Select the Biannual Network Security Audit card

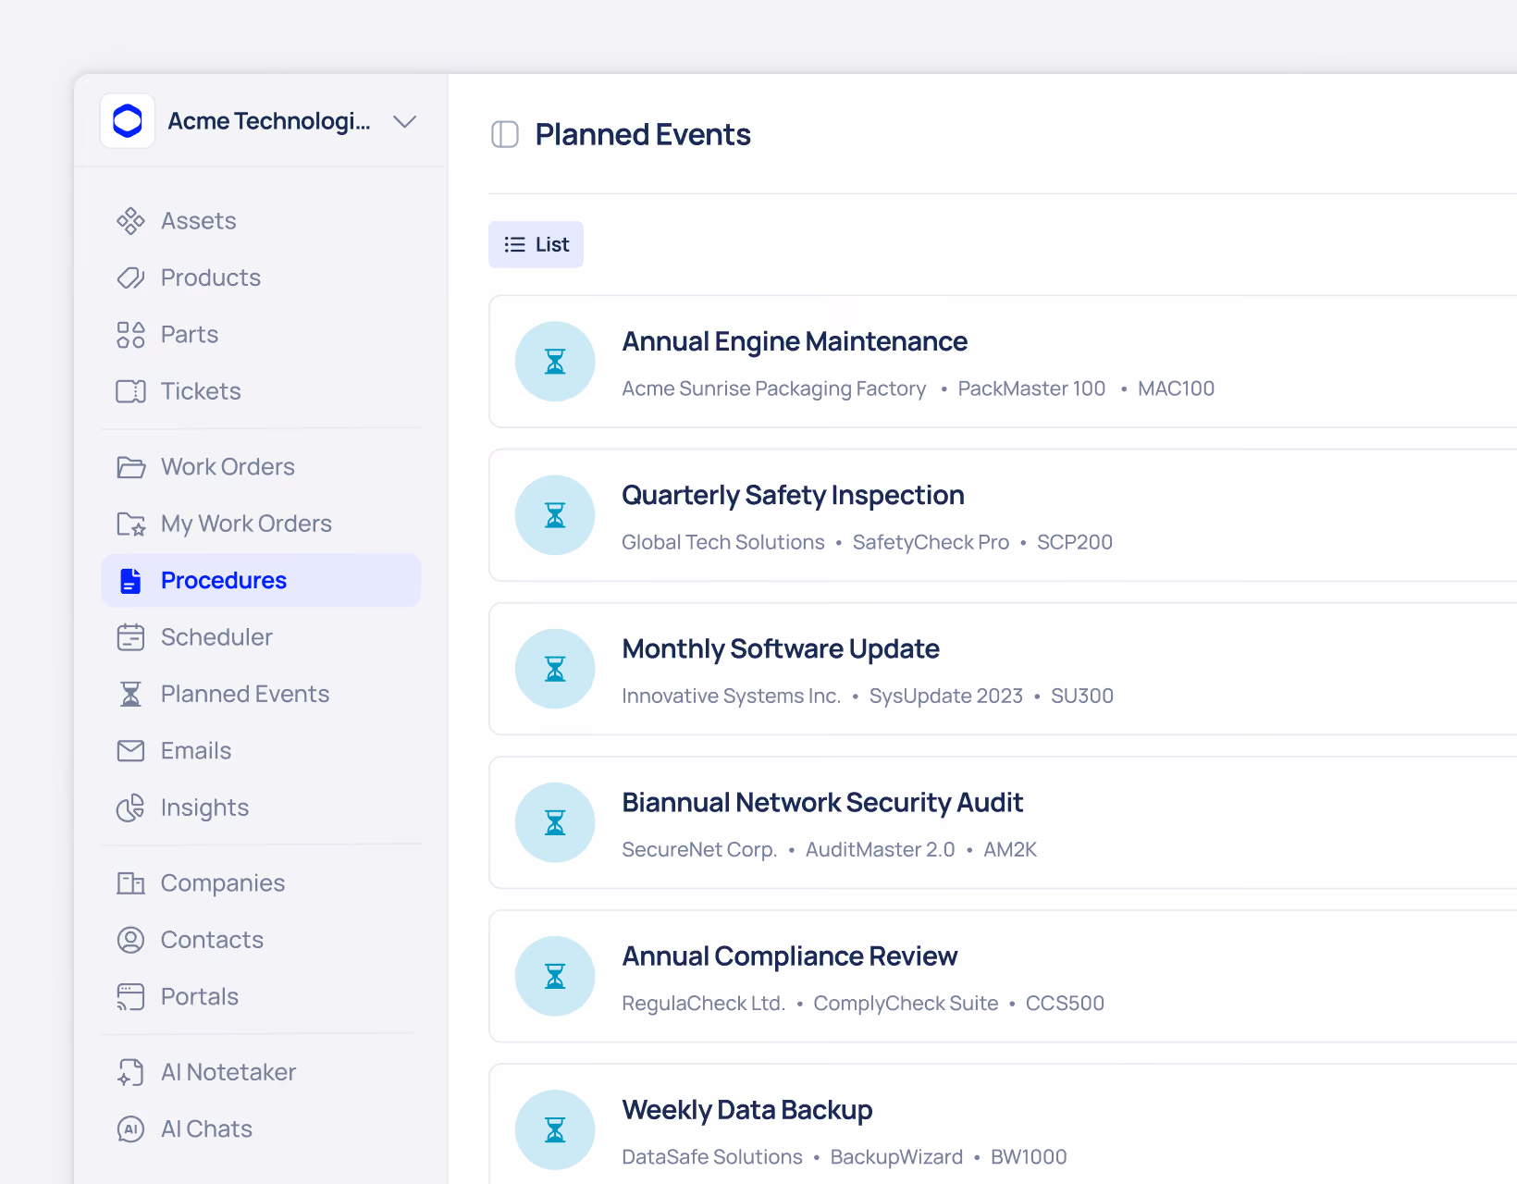1003,822
